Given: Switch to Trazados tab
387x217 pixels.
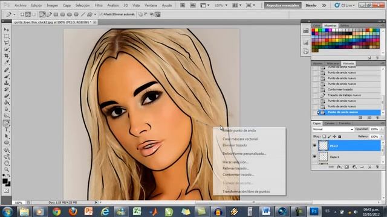Looking at the screenshot, I should (345, 123).
